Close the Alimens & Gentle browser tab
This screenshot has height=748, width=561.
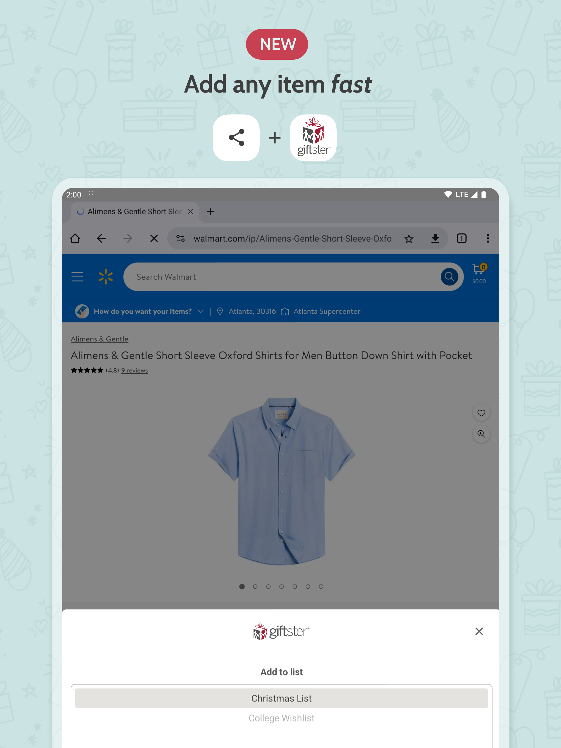point(190,211)
